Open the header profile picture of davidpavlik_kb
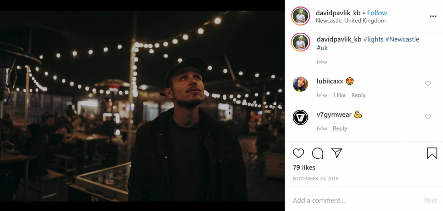The image size is (443, 211). pyautogui.click(x=300, y=16)
